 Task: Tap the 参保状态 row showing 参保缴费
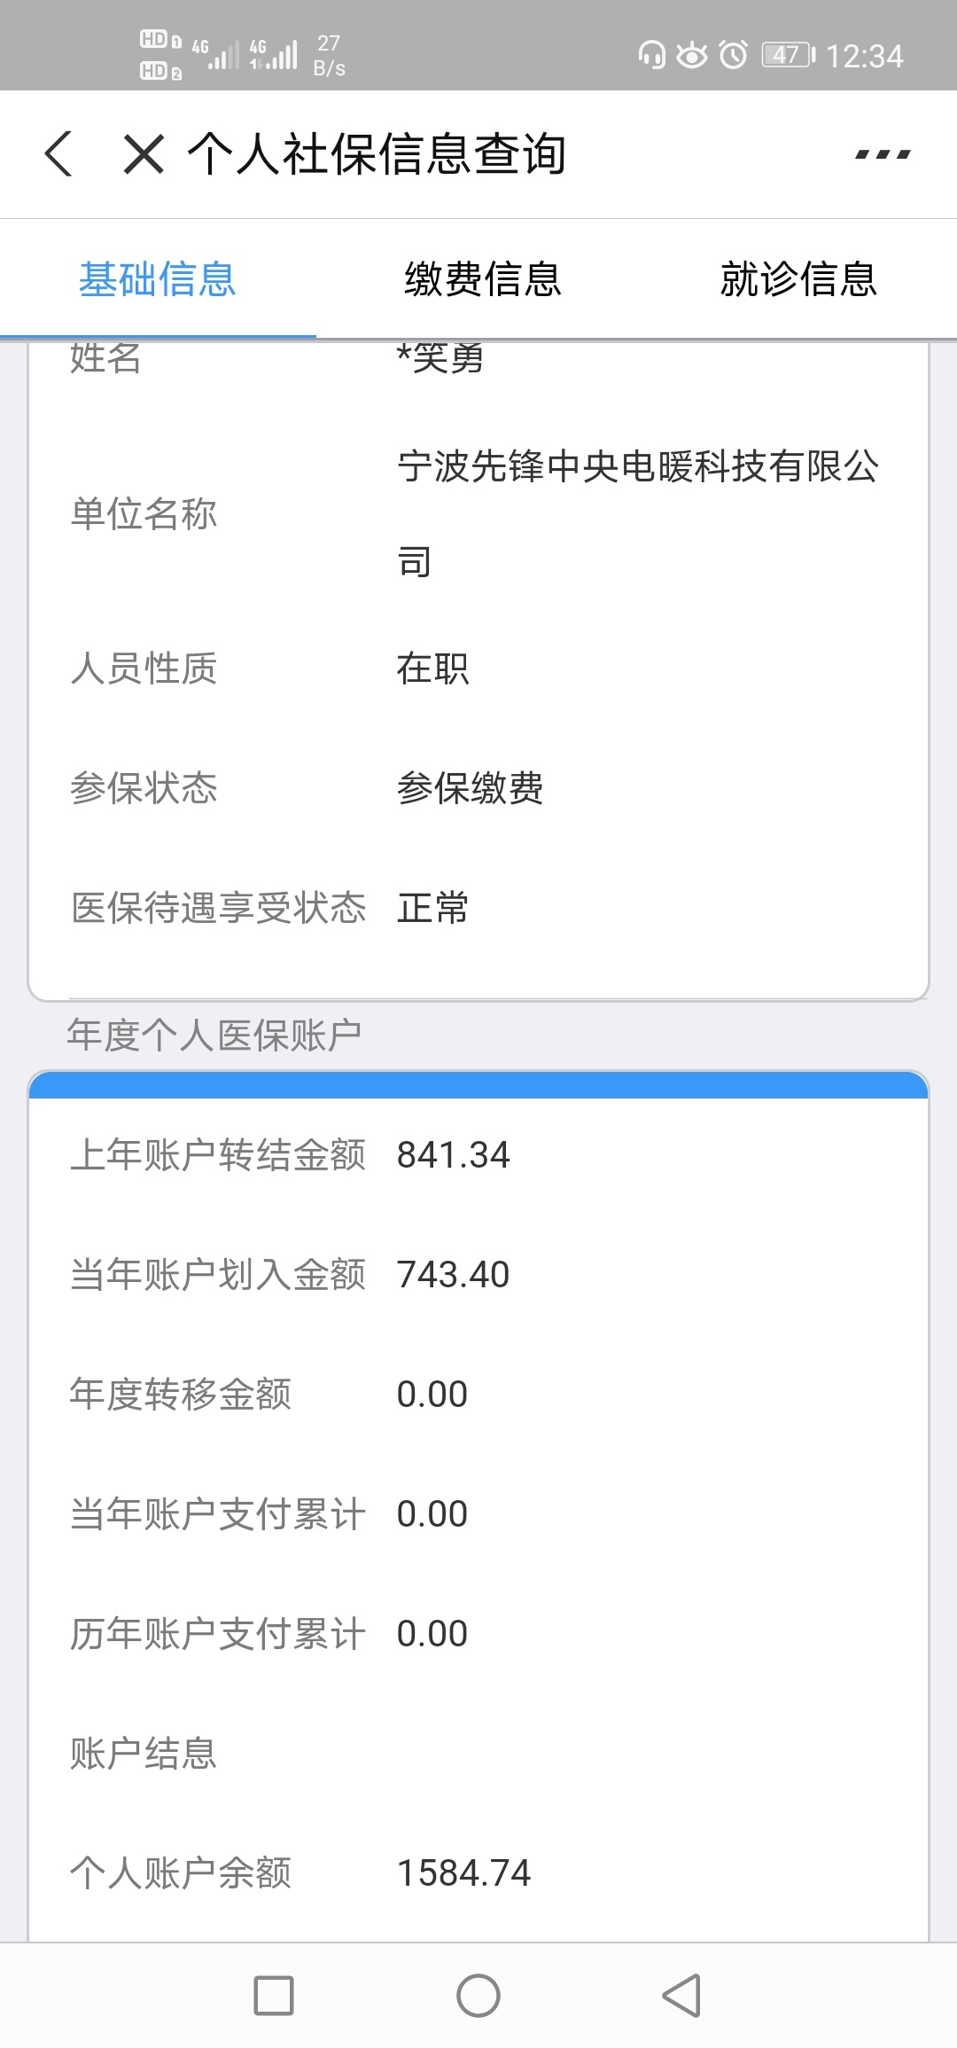478,788
